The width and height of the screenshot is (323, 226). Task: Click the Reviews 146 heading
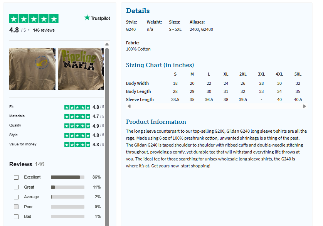(27, 164)
